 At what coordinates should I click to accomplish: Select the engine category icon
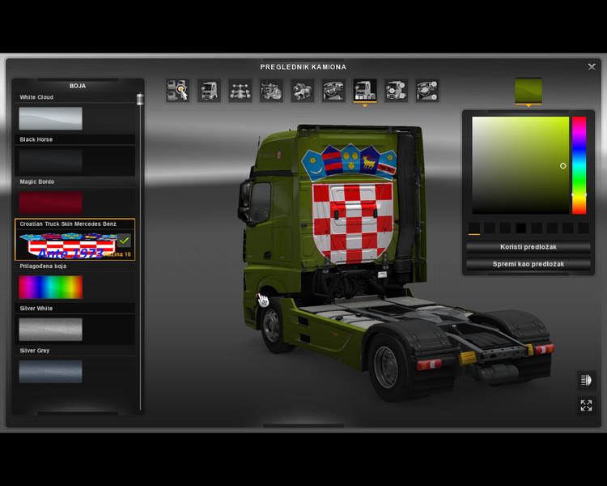click(x=271, y=91)
